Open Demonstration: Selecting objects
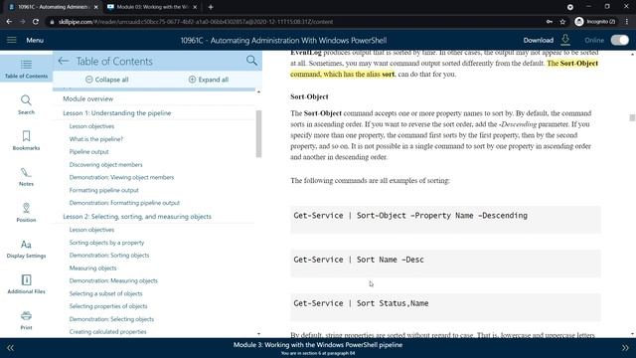 point(111,319)
